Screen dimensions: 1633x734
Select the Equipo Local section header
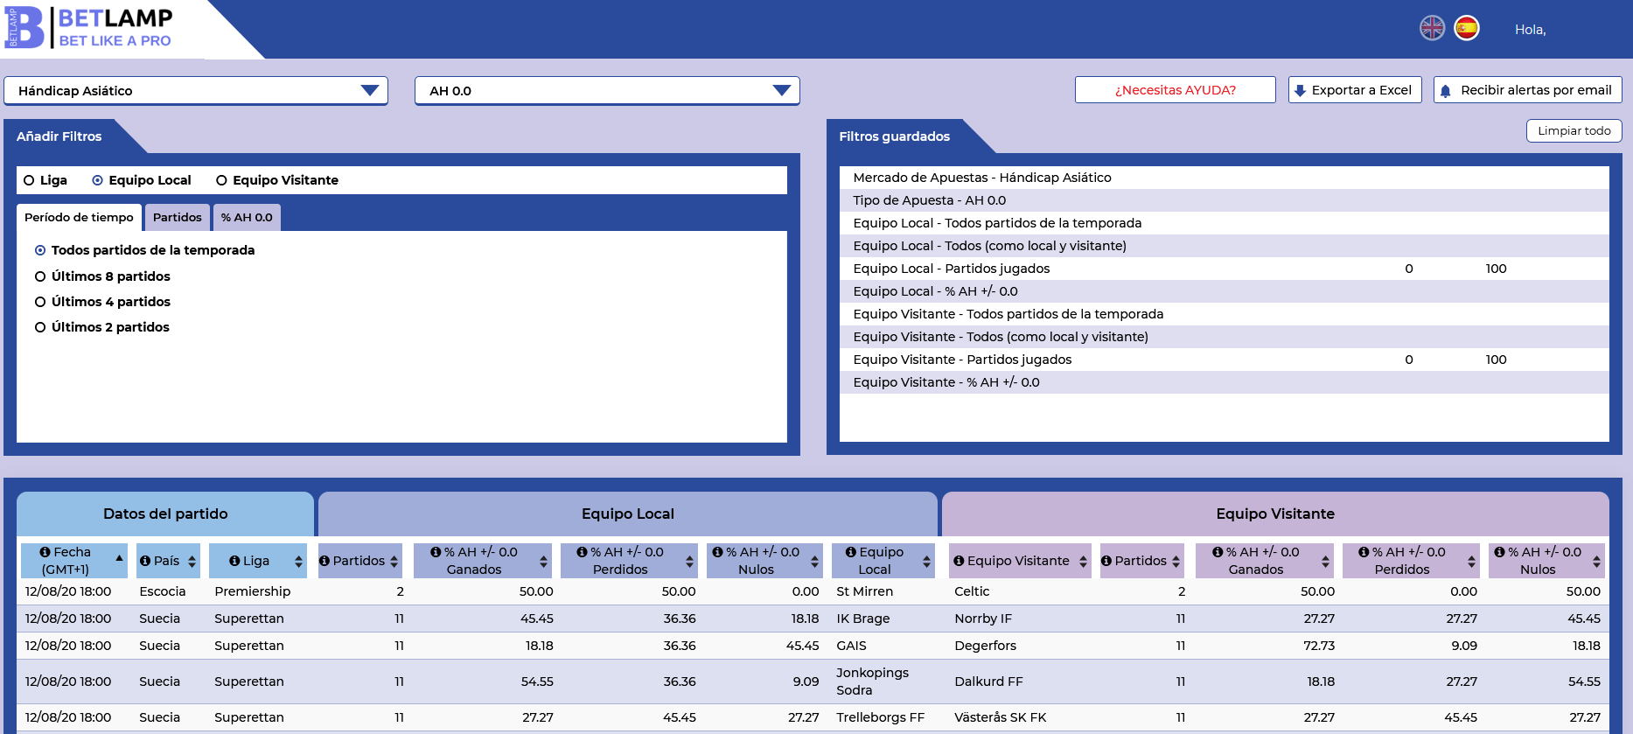[x=628, y=514]
